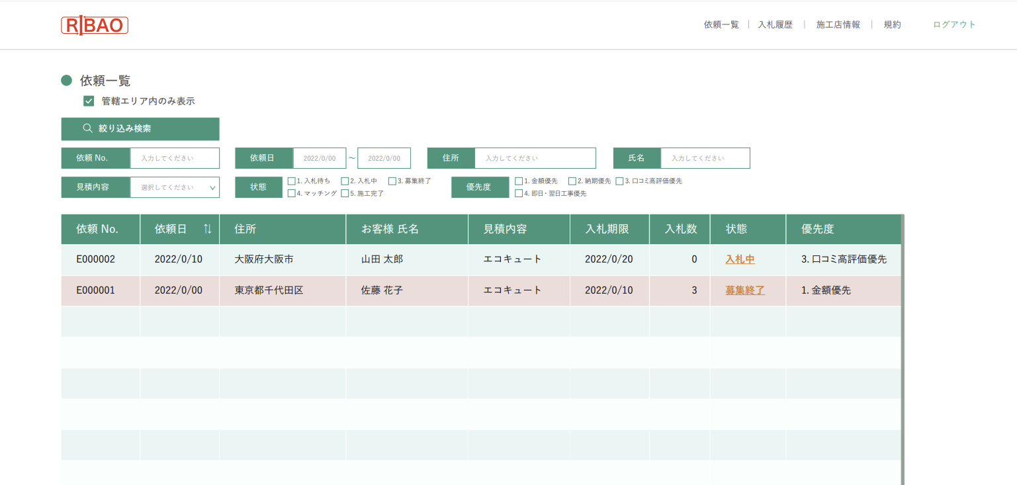The image size is (1017, 485).
Task: Tick the 3. 募集終了 checkbox
Action: tap(392, 181)
